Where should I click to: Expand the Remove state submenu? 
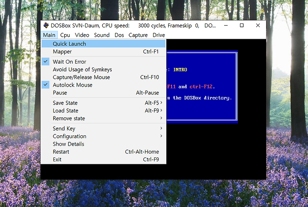pos(104,118)
